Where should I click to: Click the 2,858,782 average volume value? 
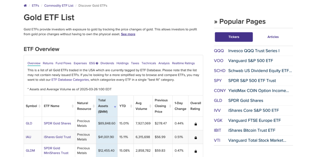(143, 151)
